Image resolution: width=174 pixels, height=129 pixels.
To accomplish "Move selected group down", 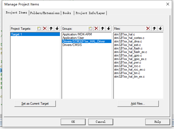I will click(108, 29).
